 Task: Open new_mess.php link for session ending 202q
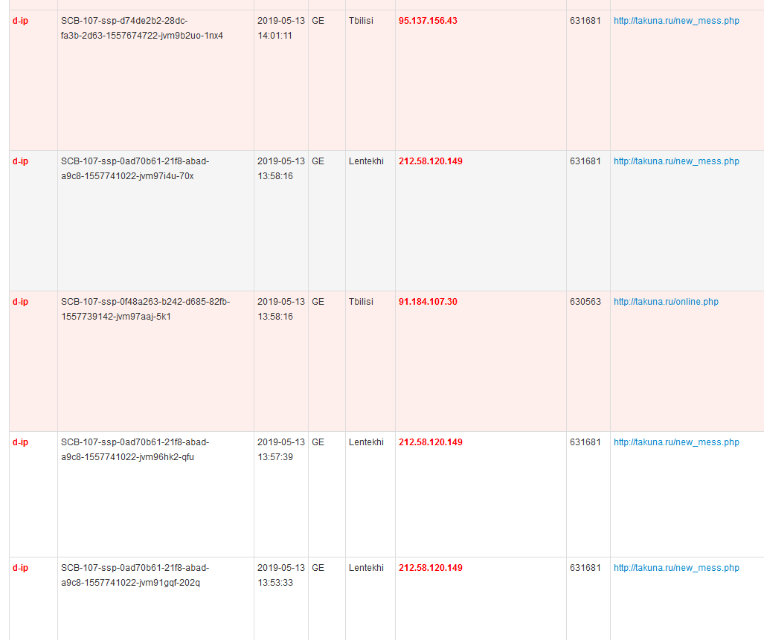pos(676,568)
